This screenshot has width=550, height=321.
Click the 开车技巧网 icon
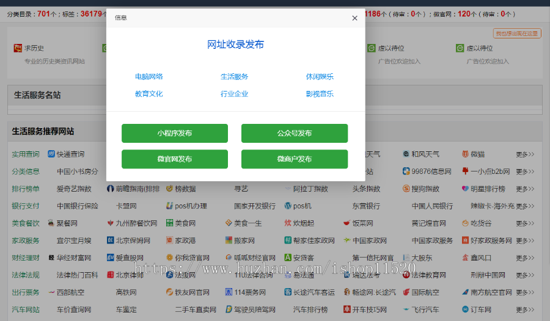(x=346, y=309)
